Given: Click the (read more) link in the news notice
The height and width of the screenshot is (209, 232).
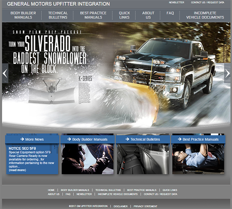Looking at the screenshot, I should tap(17, 170).
